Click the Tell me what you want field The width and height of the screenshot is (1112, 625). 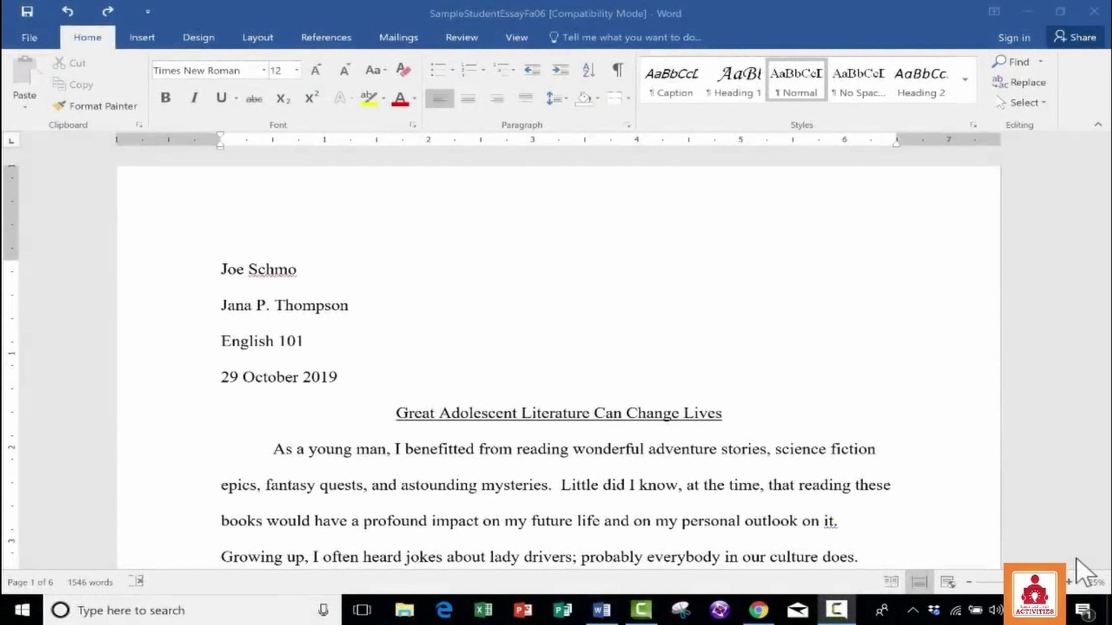point(625,37)
